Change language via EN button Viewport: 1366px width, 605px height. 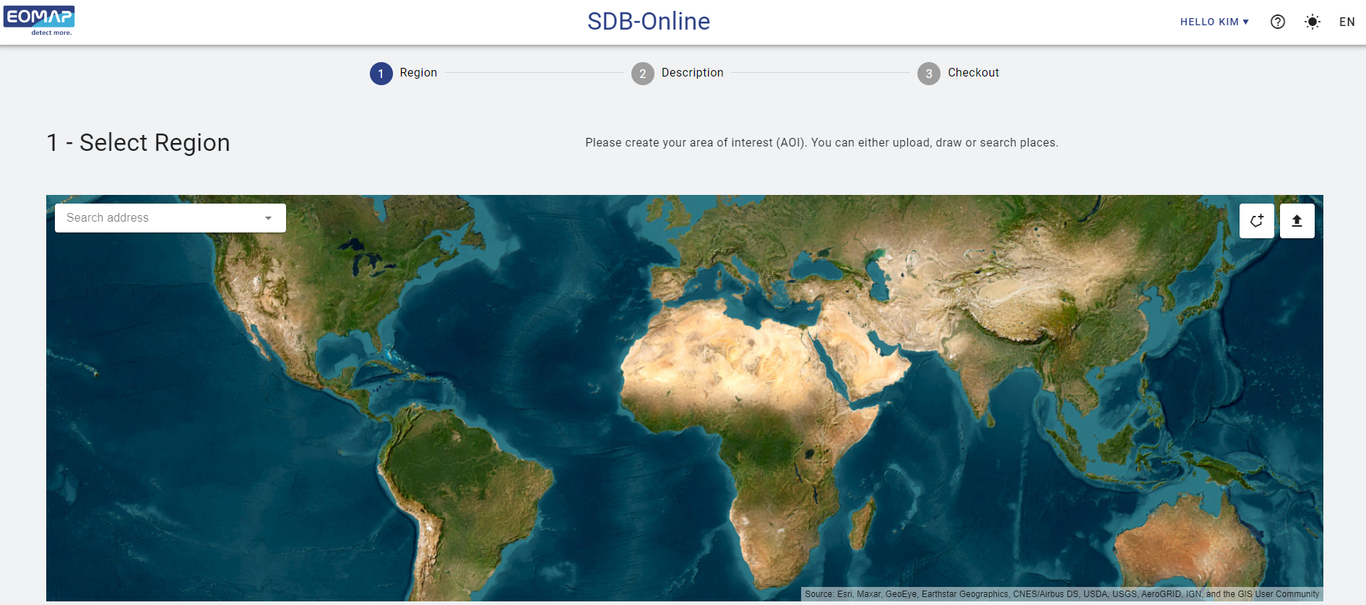pyautogui.click(x=1346, y=22)
